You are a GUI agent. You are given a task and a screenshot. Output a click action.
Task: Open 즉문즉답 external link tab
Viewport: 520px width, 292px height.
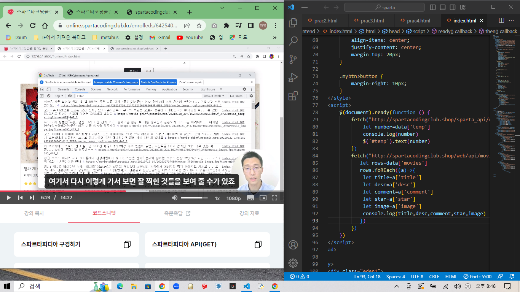coord(177,213)
